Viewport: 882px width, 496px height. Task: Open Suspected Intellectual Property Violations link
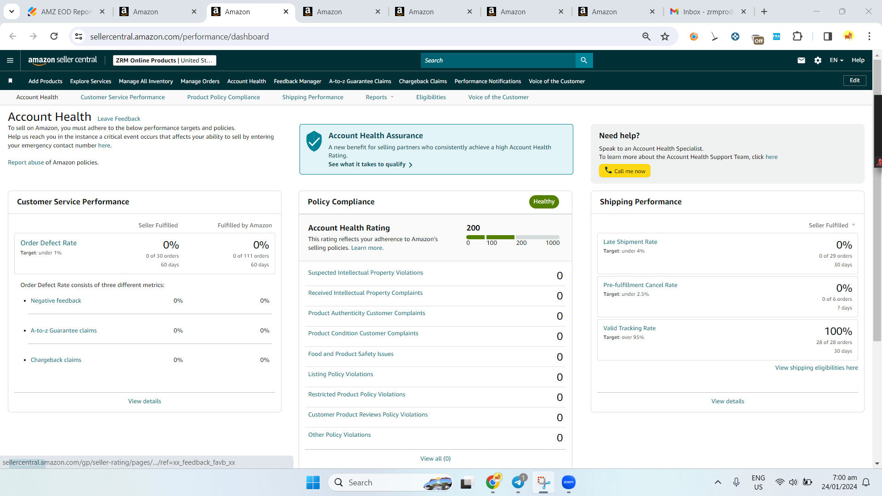[x=365, y=272]
